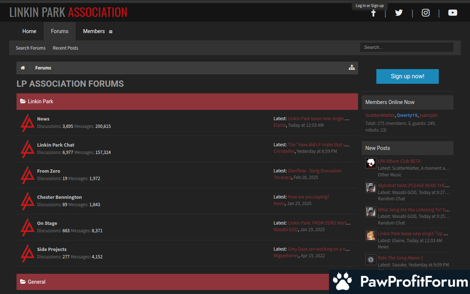This screenshot has width=470, height=294.
Task: Click the On Stage forum logo icon
Action: [27, 227]
